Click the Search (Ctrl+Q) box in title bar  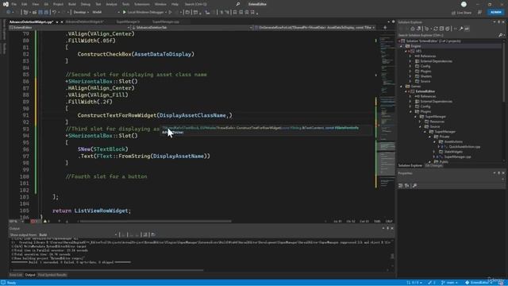[212, 4]
